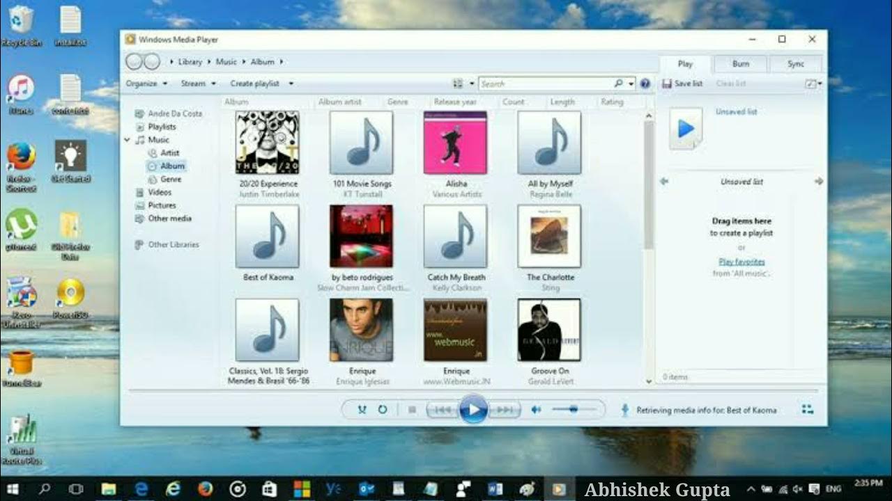Click the search magnifier icon
Viewport: 892px width, 501px height.
click(x=619, y=83)
